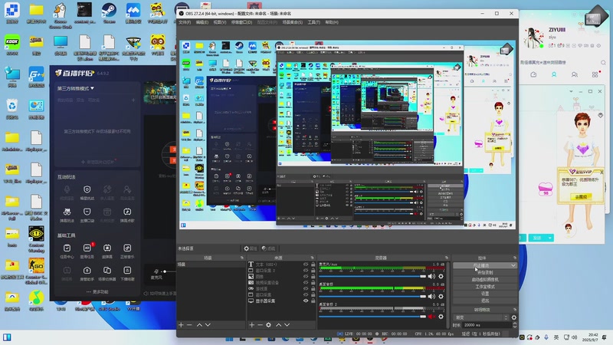Adjust the 时长 20000 ms stepper arrows
Viewport: 613px width, 345px height.
514,324
